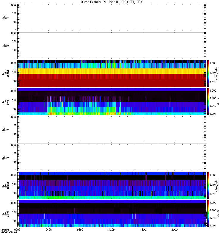Click the empty thc fff 1 plot panel
Image resolution: width=223 pixels, height=238 pixels.
[112, 130]
